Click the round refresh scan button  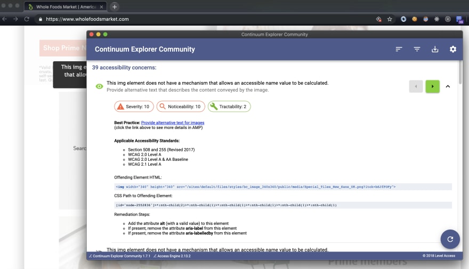450,239
